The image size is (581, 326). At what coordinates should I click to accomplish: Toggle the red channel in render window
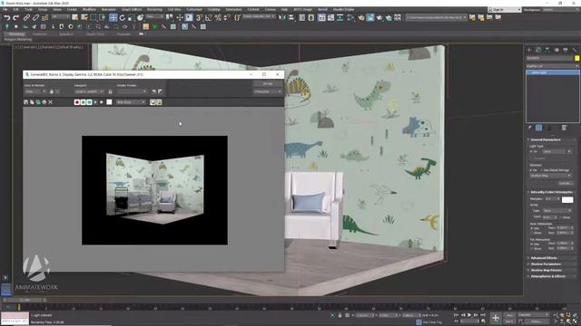click(x=77, y=102)
